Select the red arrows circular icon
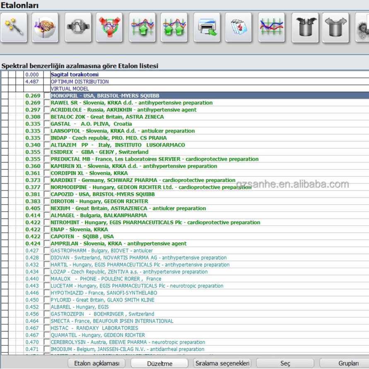 point(109,27)
